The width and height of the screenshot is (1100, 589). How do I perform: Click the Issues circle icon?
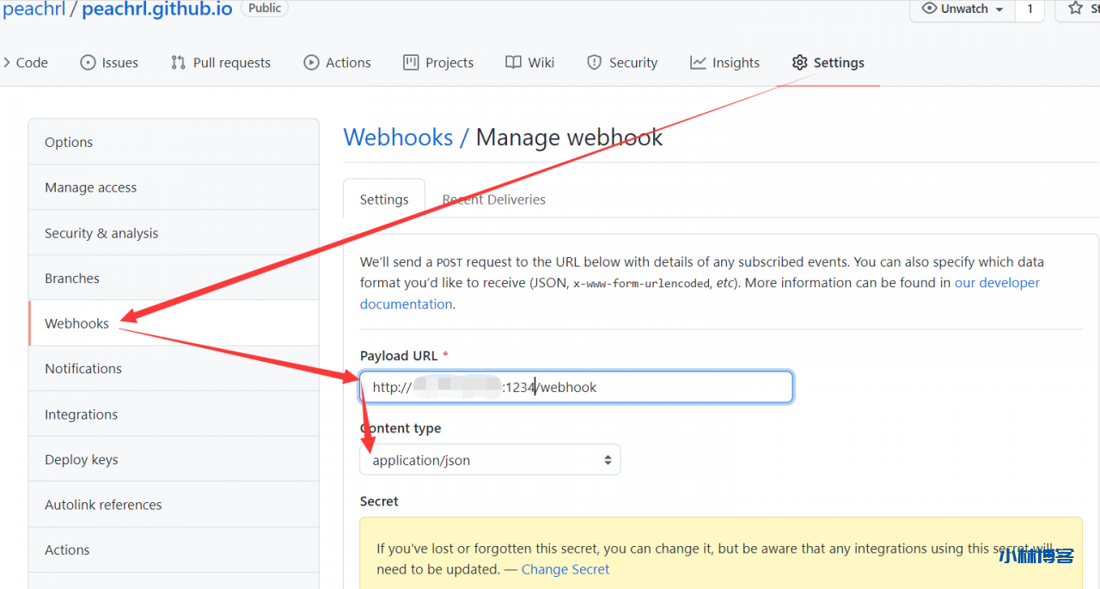point(88,63)
